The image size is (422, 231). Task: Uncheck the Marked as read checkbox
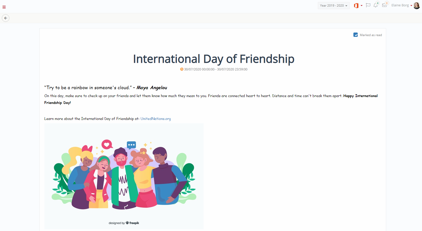[x=356, y=35]
